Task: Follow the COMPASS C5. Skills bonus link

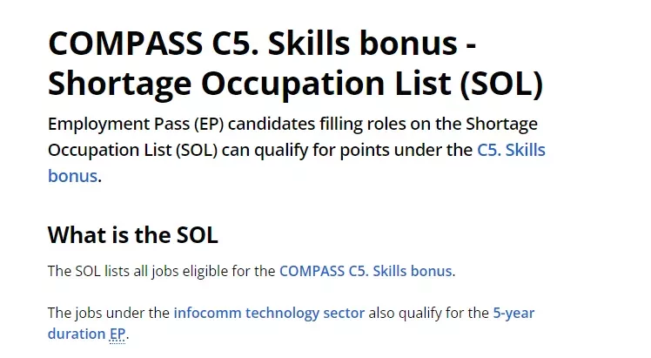Action: click(x=366, y=271)
